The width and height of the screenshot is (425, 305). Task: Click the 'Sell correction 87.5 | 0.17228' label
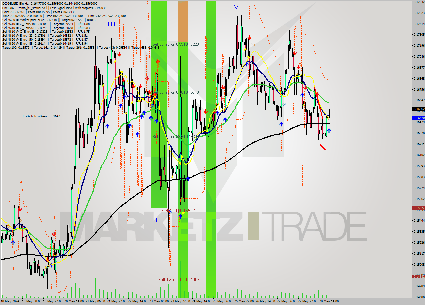(x=176, y=44)
